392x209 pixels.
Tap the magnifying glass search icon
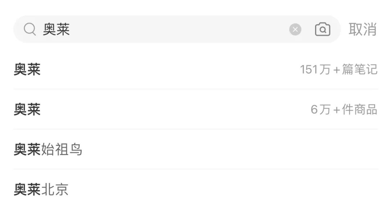coord(30,29)
